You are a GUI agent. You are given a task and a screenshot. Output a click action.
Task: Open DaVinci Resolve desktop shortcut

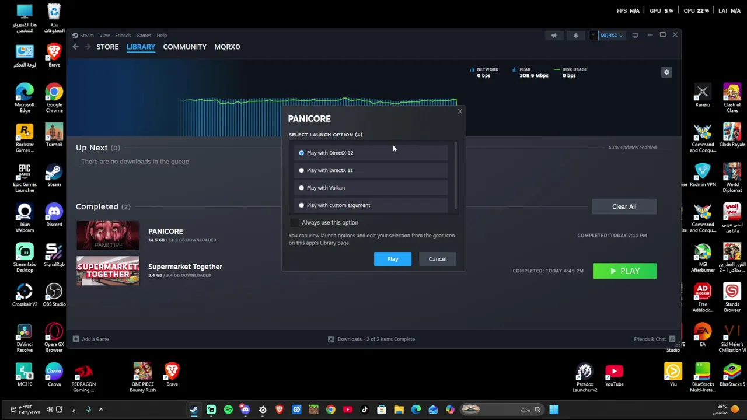coord(25,338)
